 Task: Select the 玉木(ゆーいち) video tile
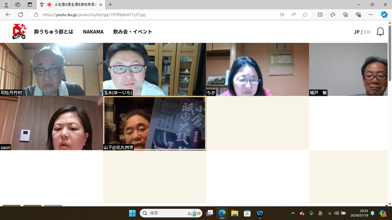(x=154, y=69)
